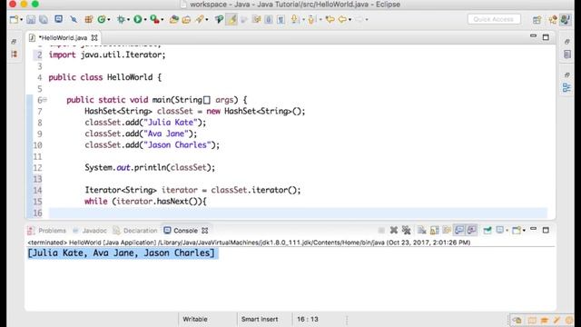Open the Run configurations dropdown arrow
581x327 pixels.
145,20
